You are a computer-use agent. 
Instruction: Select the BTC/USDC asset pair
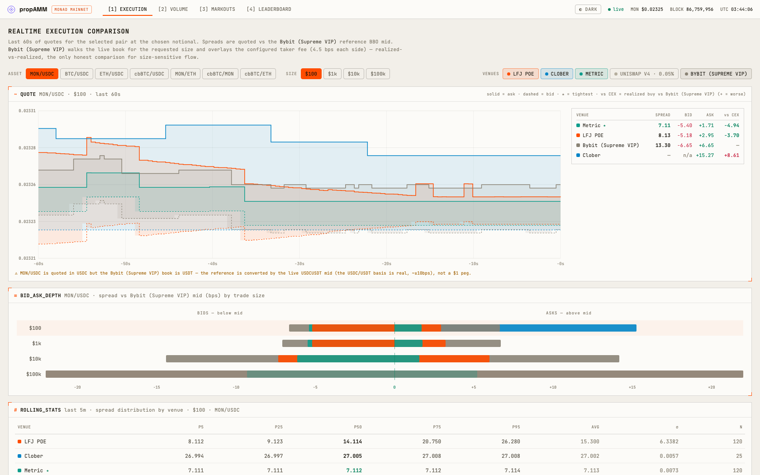click(77, 74)
